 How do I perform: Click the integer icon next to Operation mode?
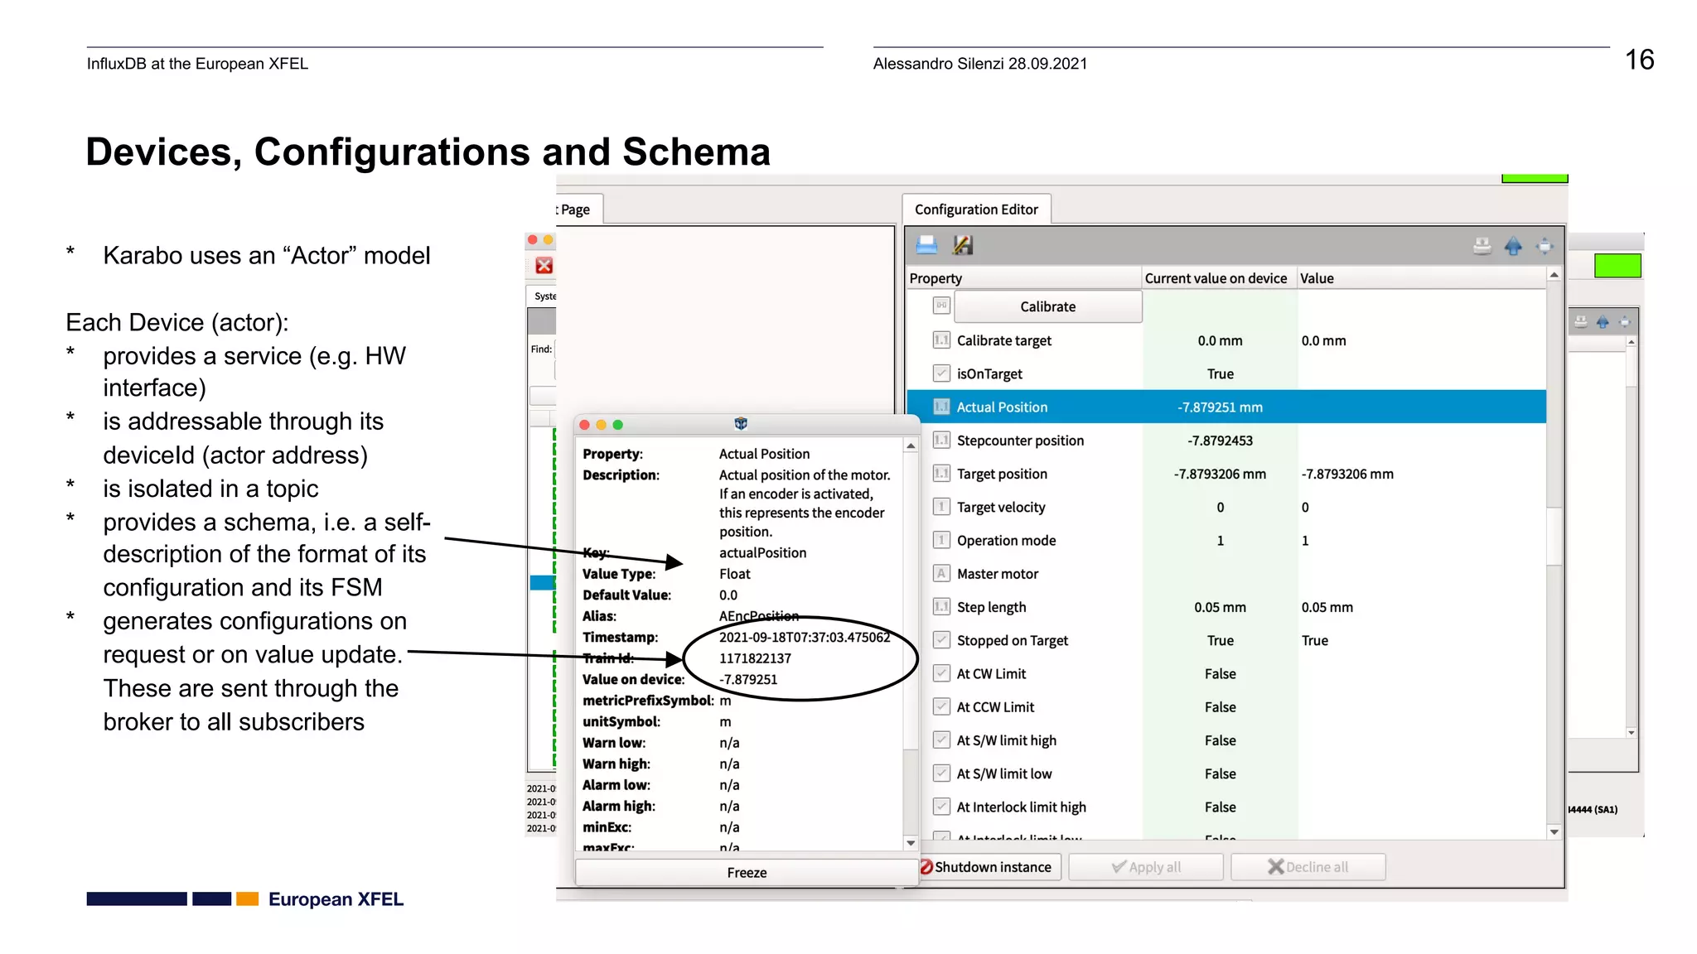click(941, 540)
